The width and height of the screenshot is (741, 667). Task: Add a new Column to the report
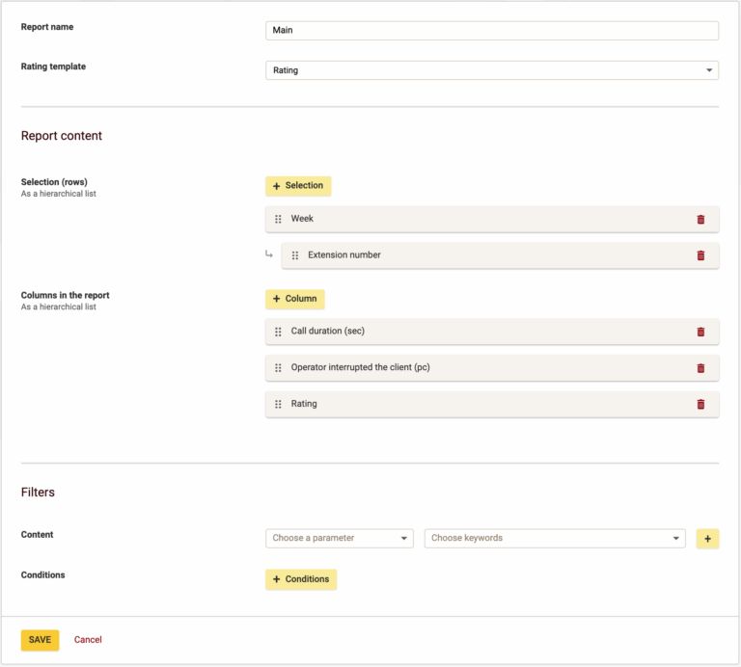[295, 299]
